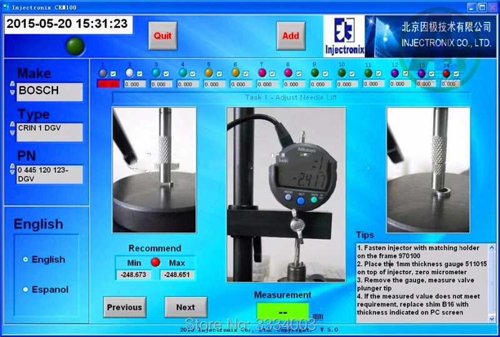Image resolution: width=500 pixels, height=337 pixels.
Task: Click the red value field under step 1
Action: point(108,84)
